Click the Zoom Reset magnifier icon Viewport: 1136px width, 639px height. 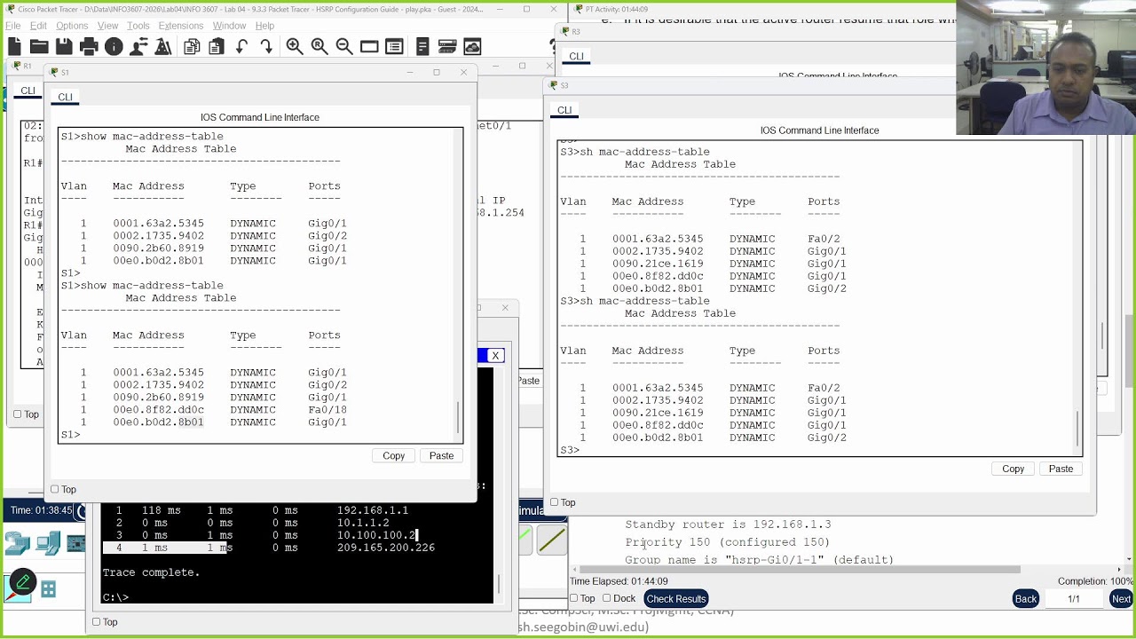coord(319,47)
